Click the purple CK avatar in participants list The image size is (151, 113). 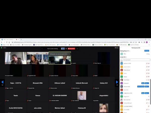[x=122, y=83]
